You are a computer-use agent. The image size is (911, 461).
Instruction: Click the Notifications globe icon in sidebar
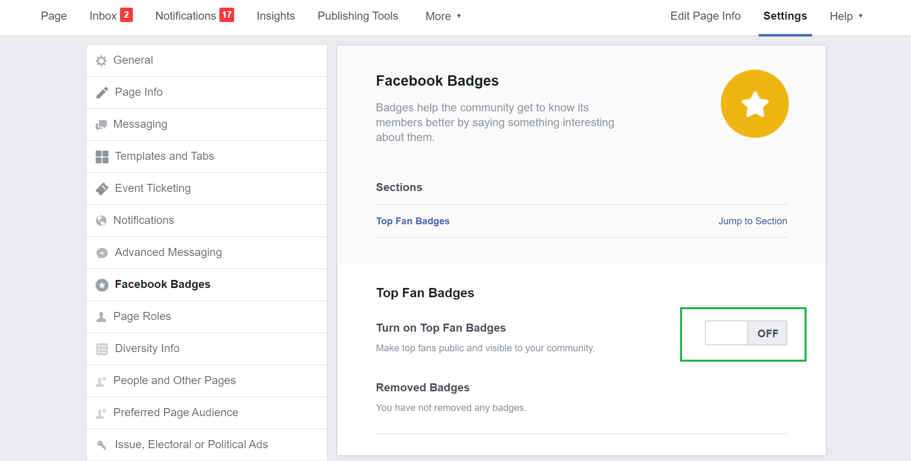coord(101,221)
